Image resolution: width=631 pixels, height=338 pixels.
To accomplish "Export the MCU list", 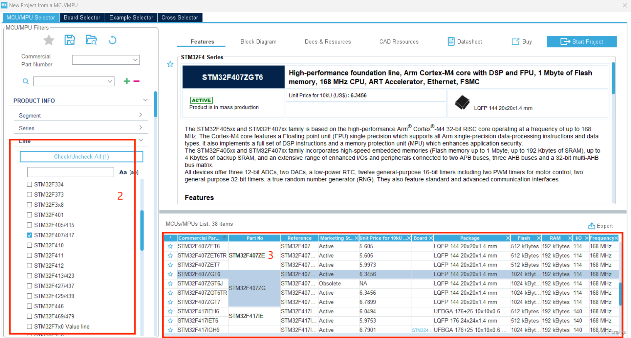I will 600,226.
